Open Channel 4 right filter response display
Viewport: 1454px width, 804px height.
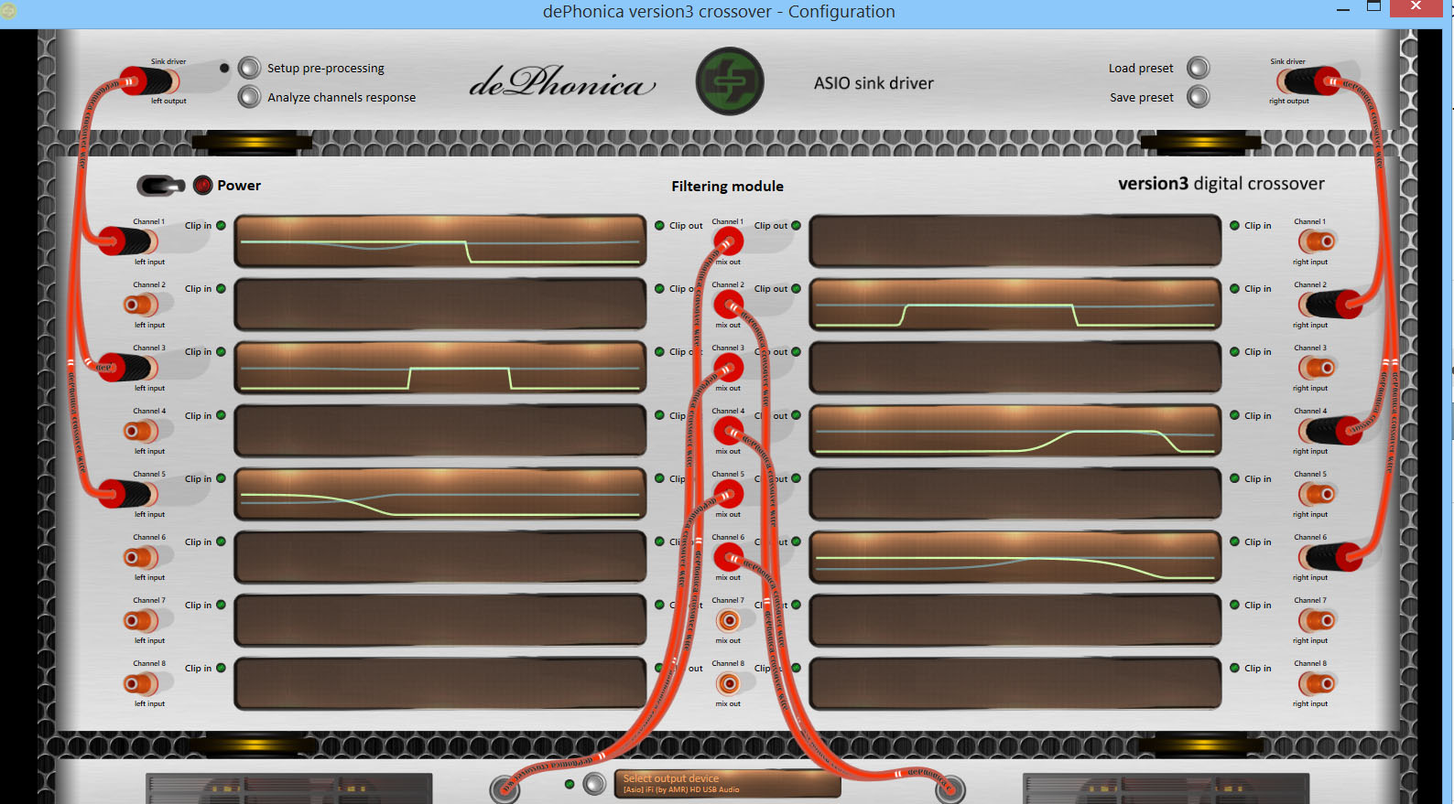click(x=1015, y=431)
